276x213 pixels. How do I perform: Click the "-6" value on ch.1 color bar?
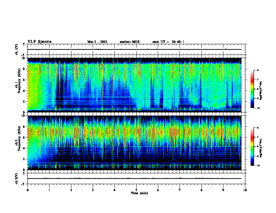257,70
